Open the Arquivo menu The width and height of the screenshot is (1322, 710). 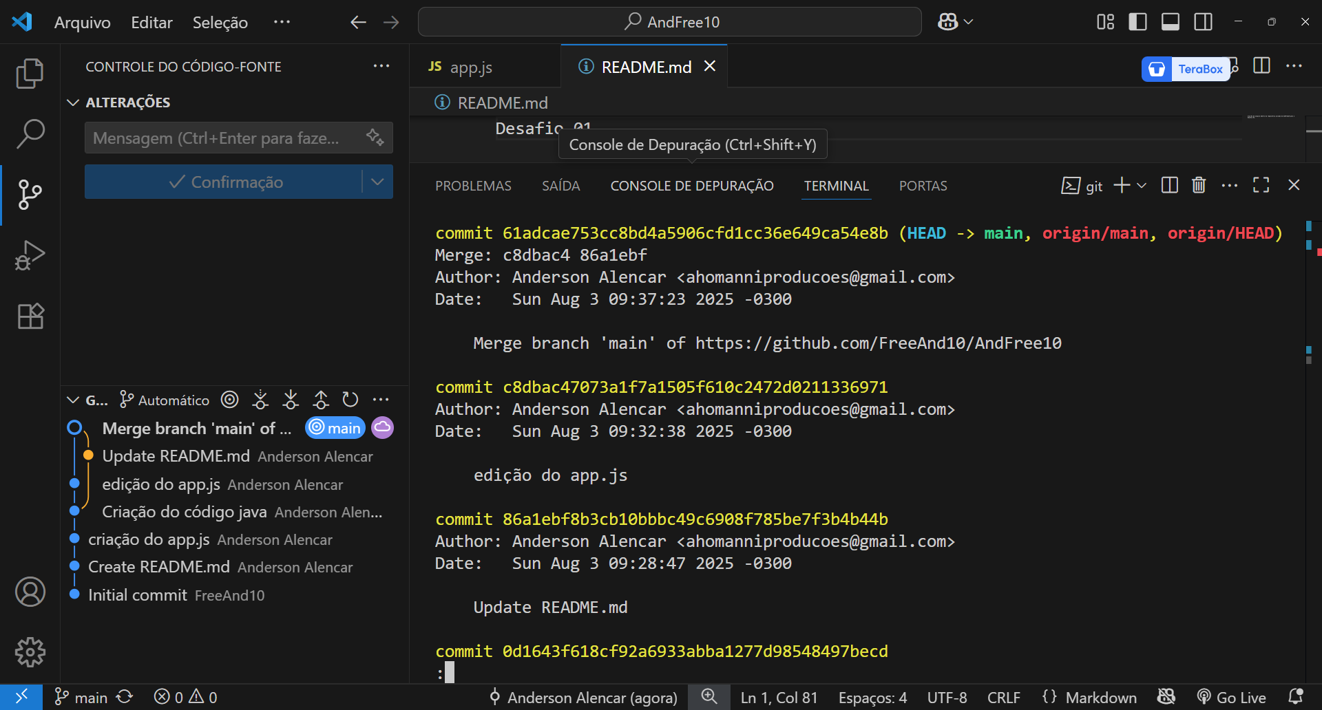[x=83, y=22]
